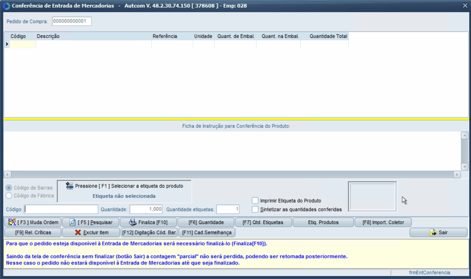Select the Código da Fábrica radio option

(9, 196)
